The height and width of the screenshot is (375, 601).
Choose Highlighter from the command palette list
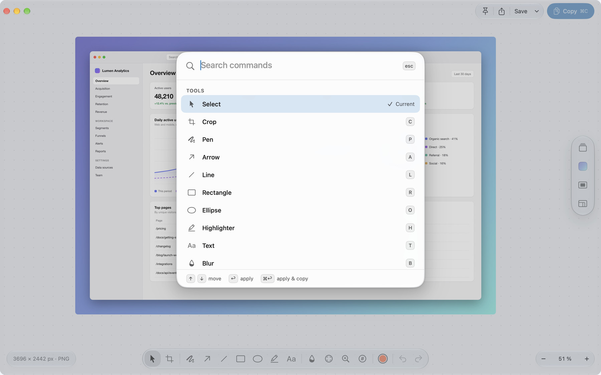[x=300, y=228]
